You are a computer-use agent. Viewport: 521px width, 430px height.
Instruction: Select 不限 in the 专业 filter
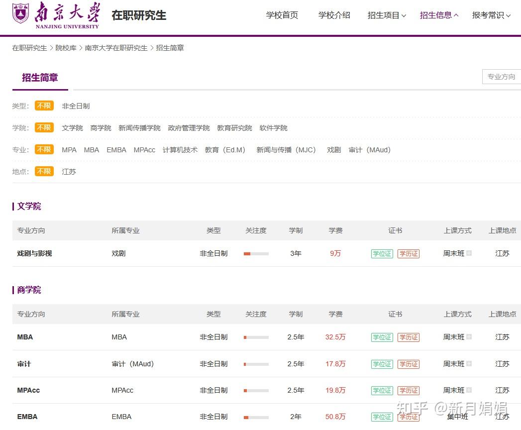(x=44, y=149)
